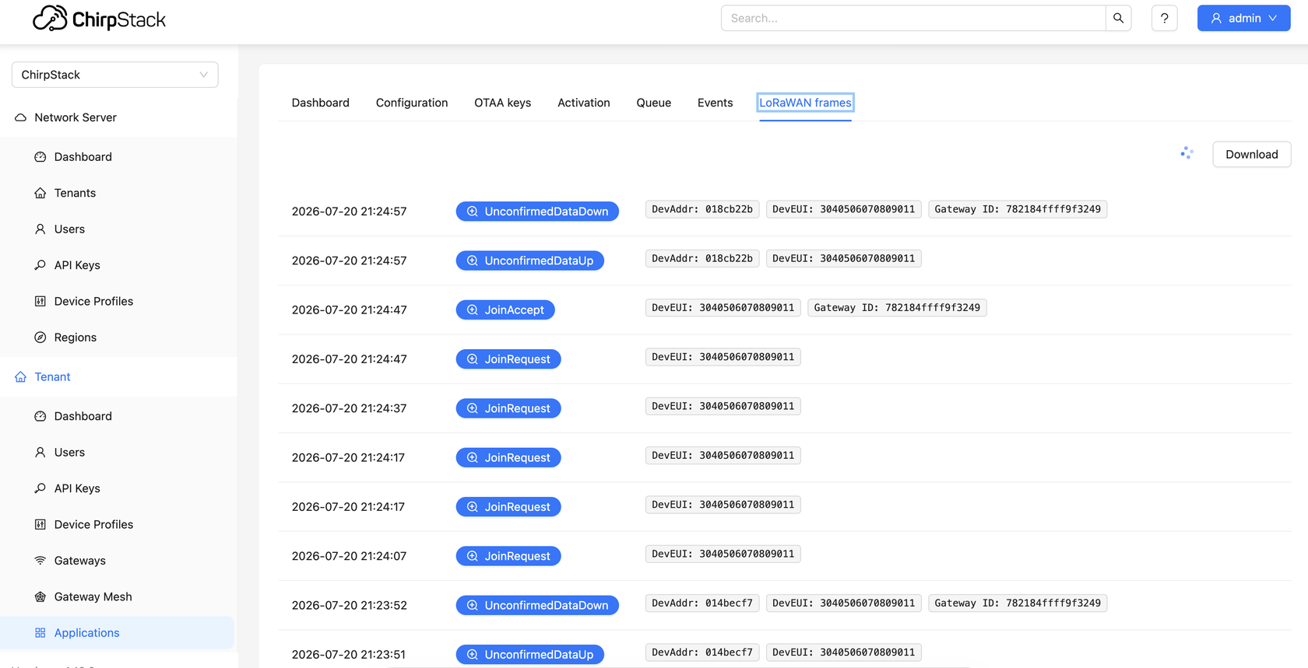Viewport: 1308px width, 668px height.
Task: Focus the Search input field
Action: (x=913, y=18)
